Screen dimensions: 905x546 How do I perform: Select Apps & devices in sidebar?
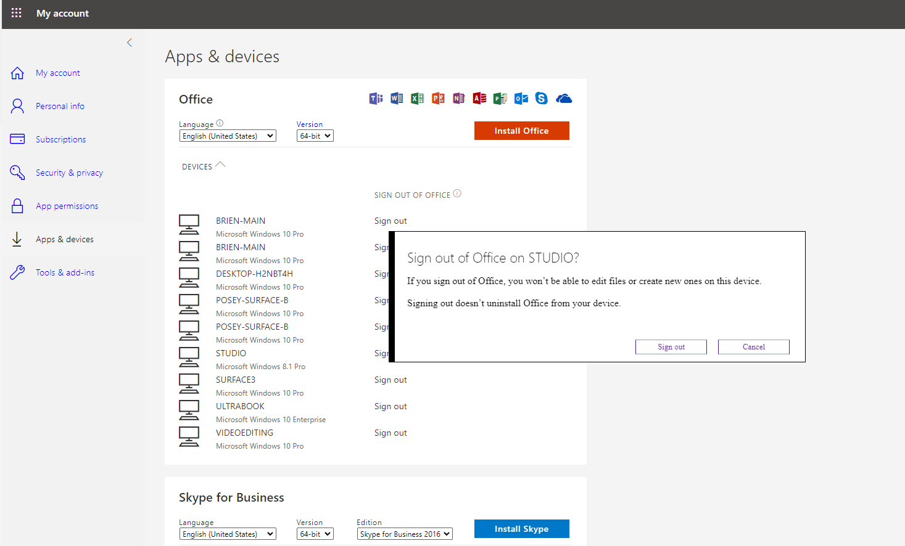tap(65, 239)
